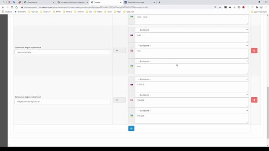Switch to the loc.radiocity.kz admin tab
Image resolution: width=269 pixels, height=151 pixels.
(x=73, y=3)
